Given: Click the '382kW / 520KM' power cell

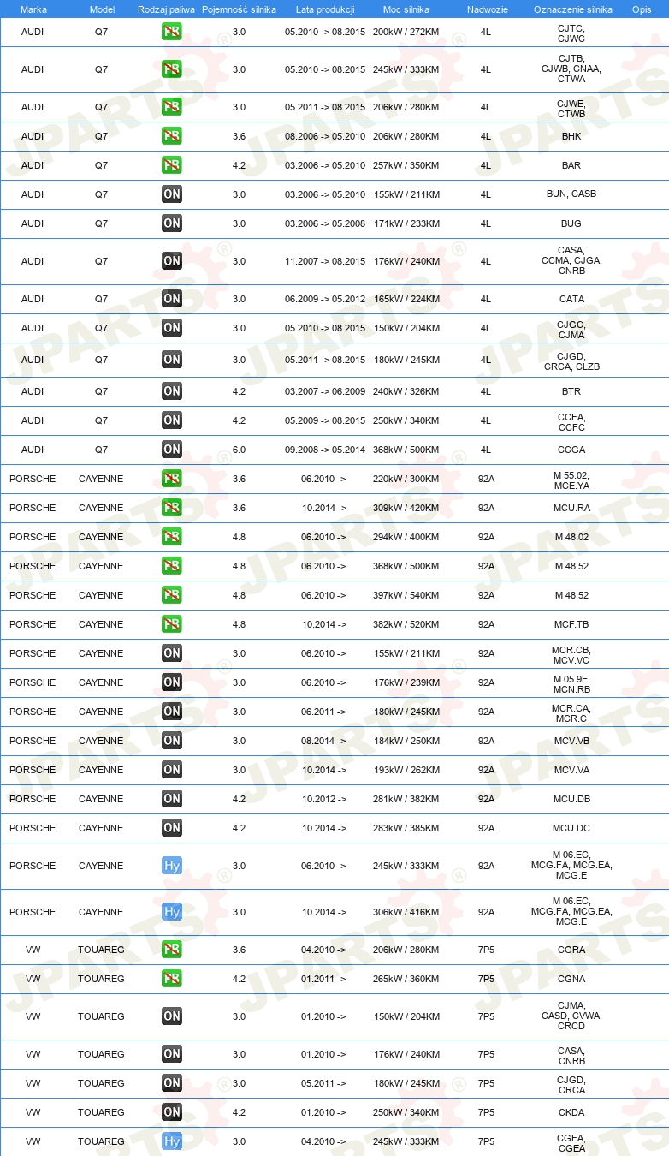Looking at the screenshot, I should [406, 624].
